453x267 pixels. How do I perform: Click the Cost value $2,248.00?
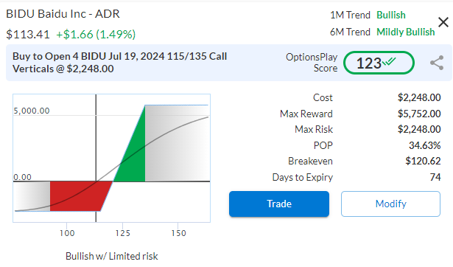point(419,97)
